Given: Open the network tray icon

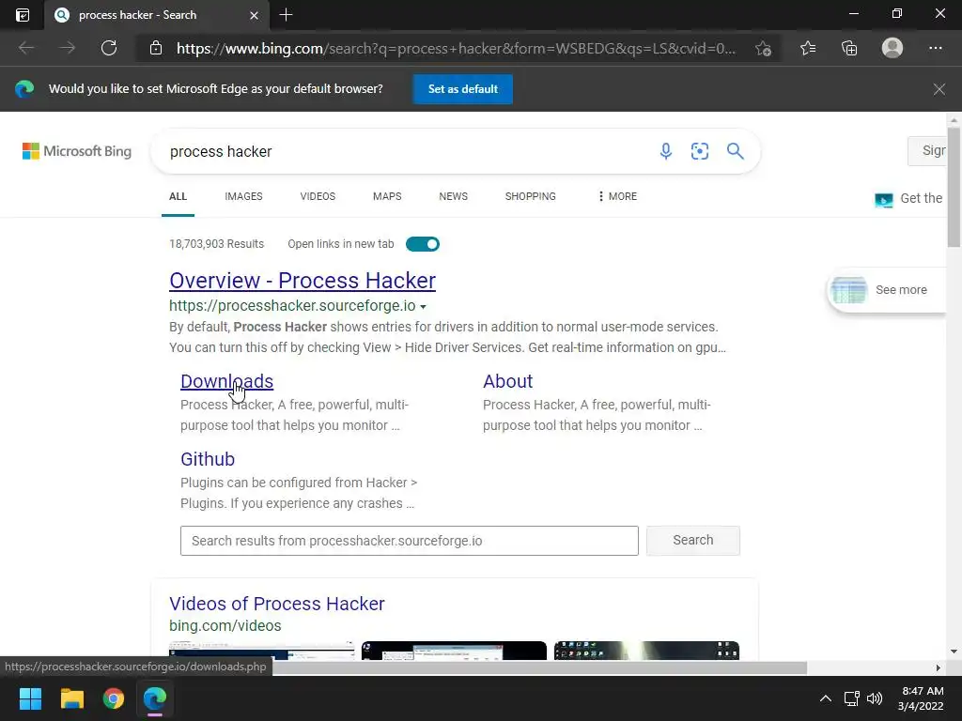Looking at the screenshot, I should [x=851, y=698].
